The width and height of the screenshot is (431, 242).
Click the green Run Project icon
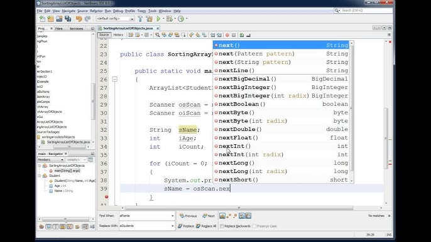click(158, 19)
